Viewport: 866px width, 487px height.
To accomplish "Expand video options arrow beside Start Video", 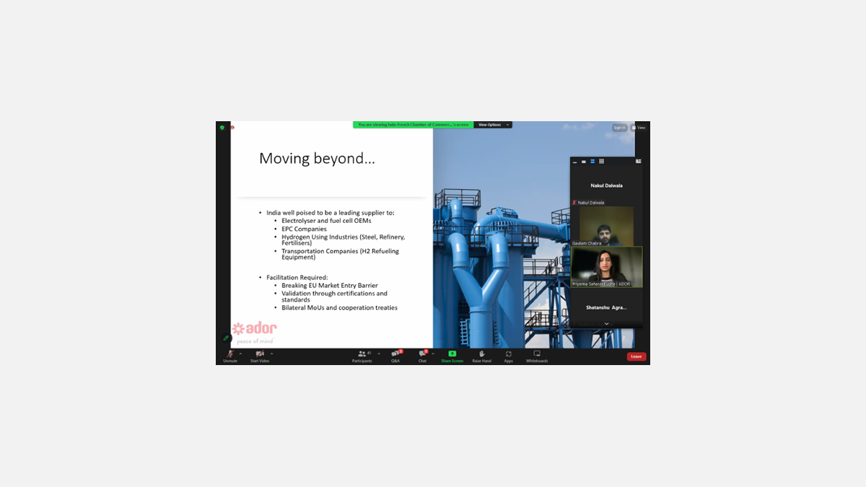I will 271,354.
